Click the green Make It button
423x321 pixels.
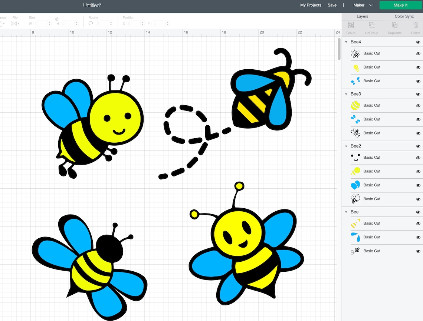[400, 5]
